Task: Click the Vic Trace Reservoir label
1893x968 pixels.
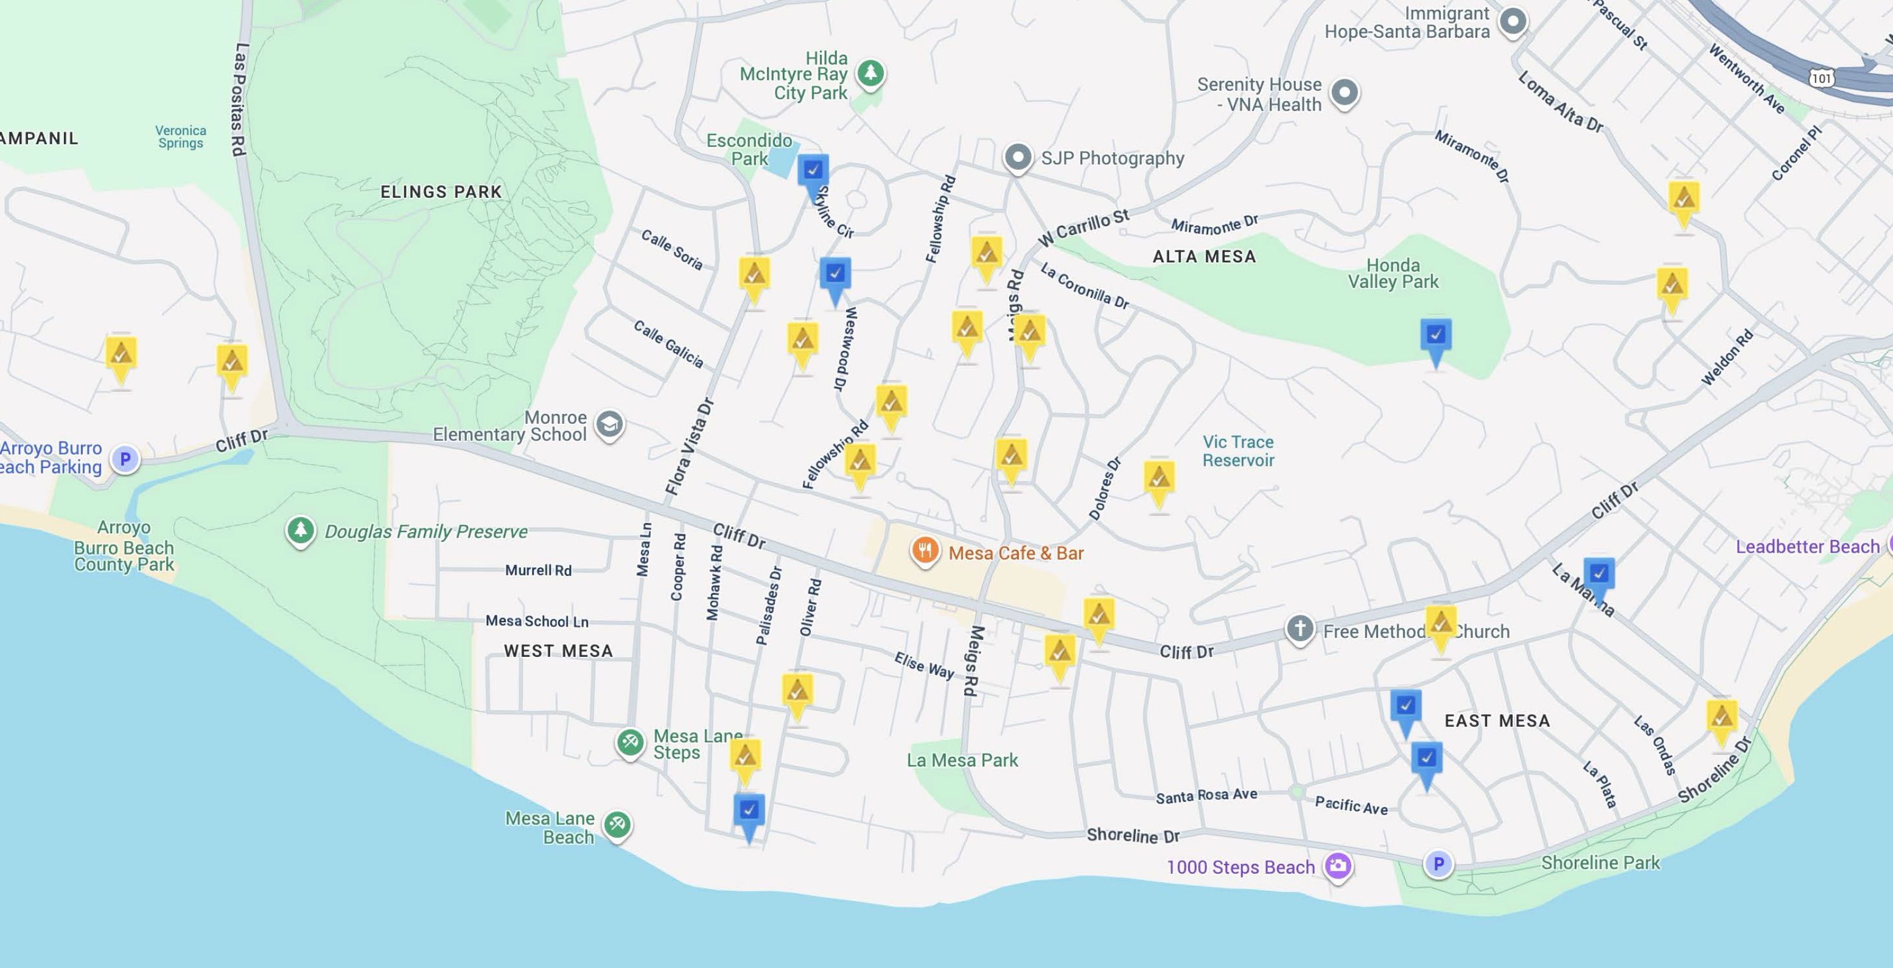Action: click(x=1238, y=451)
